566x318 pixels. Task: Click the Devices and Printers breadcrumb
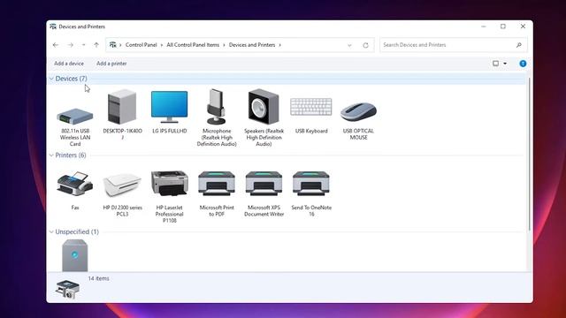click(x=252, y=45)
